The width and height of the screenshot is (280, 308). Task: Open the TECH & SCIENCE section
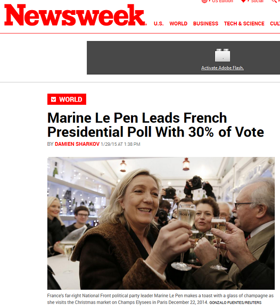pos(244,24)
